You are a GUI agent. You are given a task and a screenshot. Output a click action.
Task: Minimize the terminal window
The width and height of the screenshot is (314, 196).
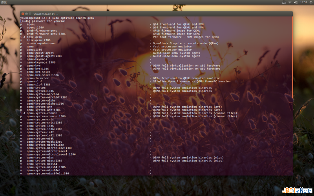tap(26, 14)
